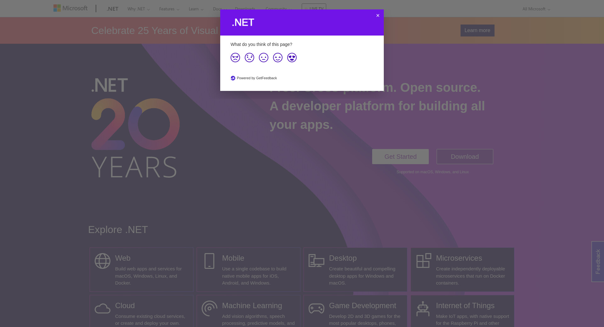Click 'Consume existing cloud services' description

150,319
